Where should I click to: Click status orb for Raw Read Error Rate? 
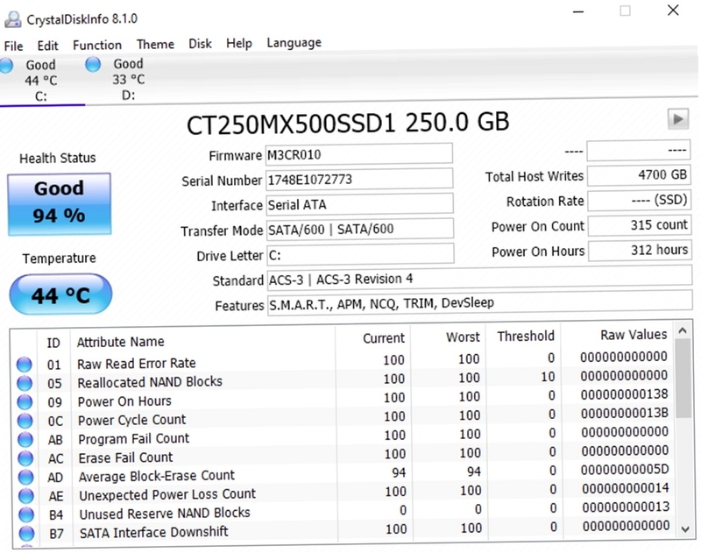(x=25, y=365)
